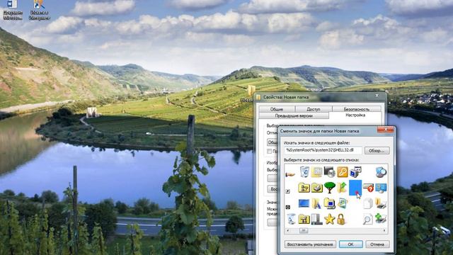Viewport: 453px width, 255px height.
Task: Select the tiny black square icon
Action: [x=288, y=207]
